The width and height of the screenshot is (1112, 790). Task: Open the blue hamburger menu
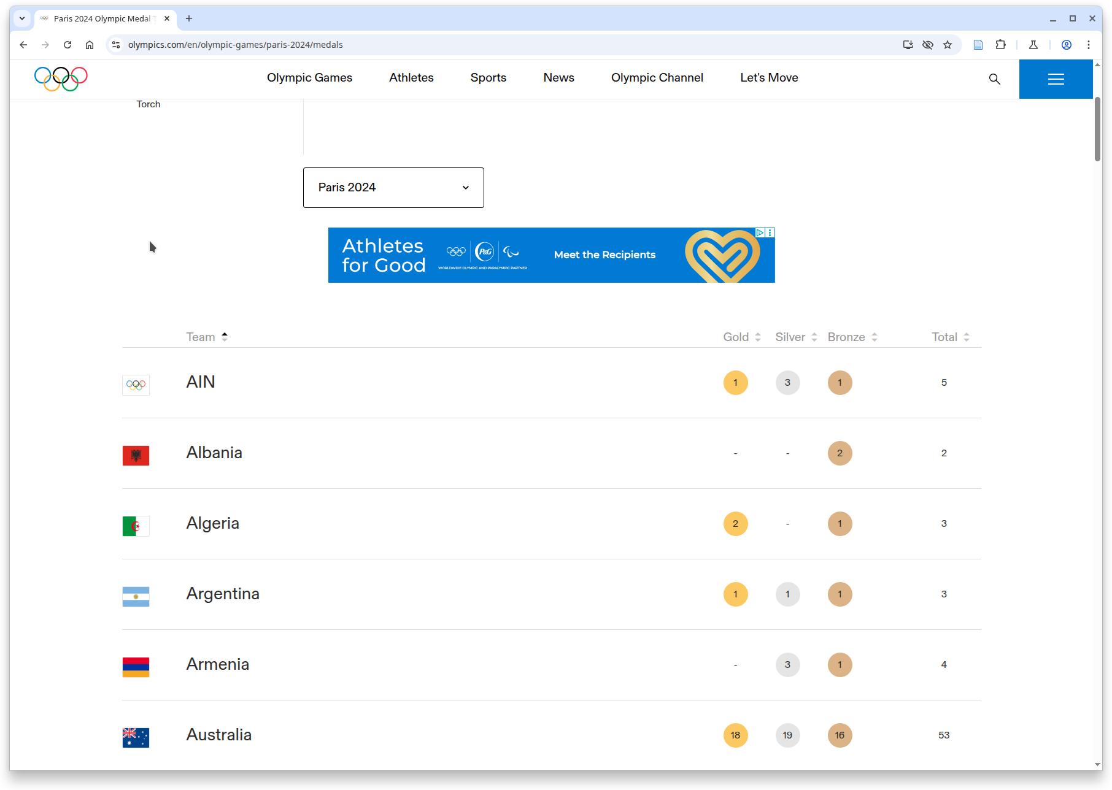[1056, 79]
